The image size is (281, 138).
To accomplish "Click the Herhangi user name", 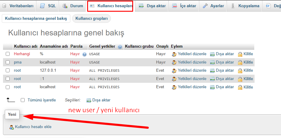I will [x=22, y=54].
